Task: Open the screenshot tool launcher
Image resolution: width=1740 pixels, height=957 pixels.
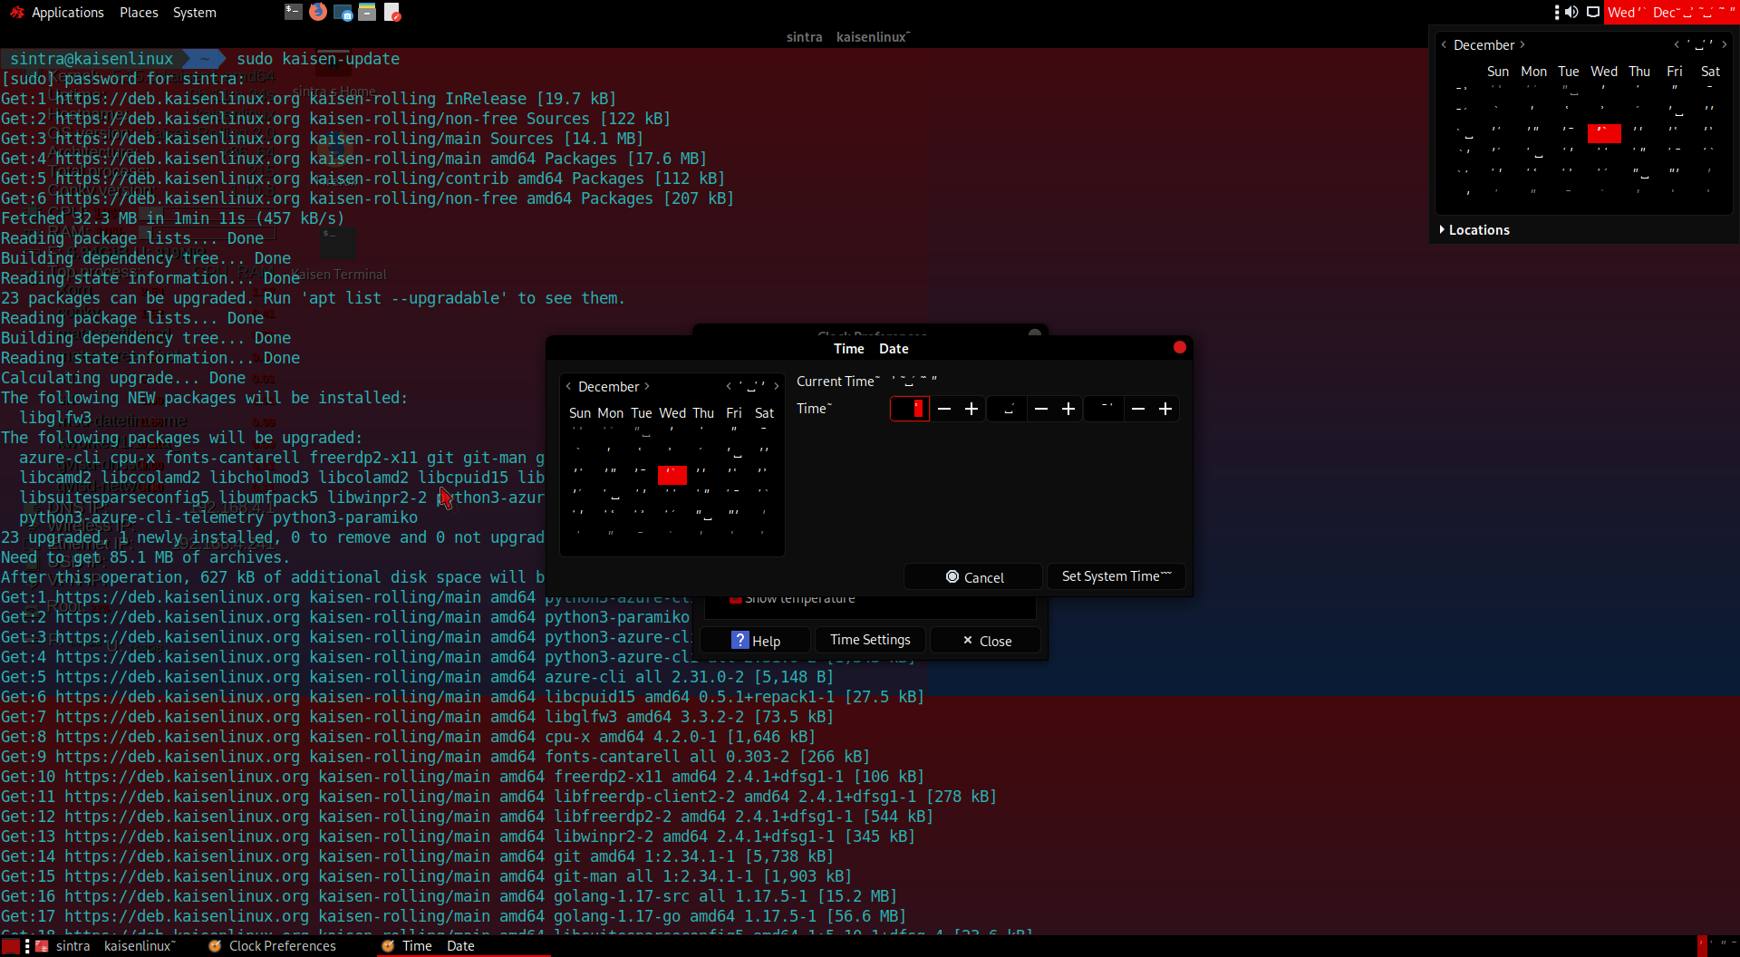Action: tap(343, 12)
